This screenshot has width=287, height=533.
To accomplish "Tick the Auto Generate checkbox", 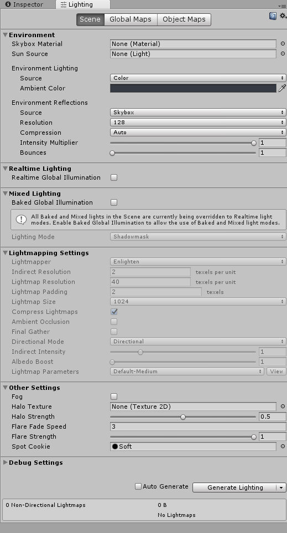I will point(138,486).
